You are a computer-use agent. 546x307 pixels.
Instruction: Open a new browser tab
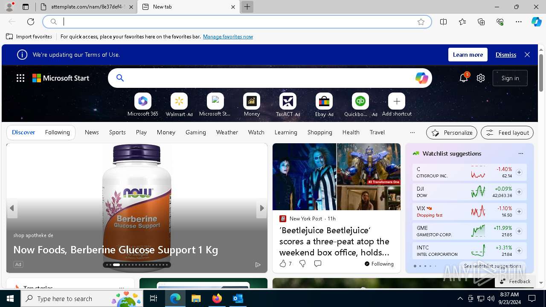[x=247, y=7]
